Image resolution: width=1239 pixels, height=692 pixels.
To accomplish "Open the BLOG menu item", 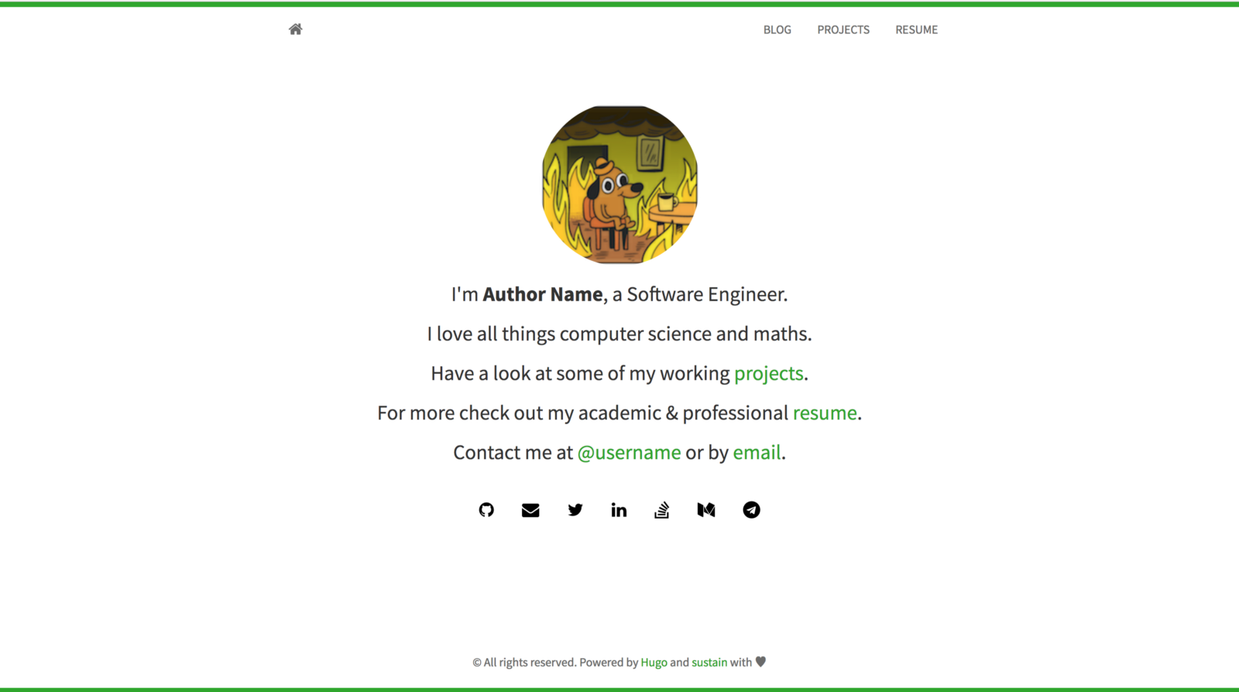I will pos(777,29).
